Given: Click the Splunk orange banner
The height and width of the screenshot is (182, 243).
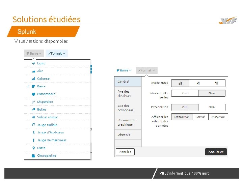Looking at the screenshot, I should pos(44,32).
